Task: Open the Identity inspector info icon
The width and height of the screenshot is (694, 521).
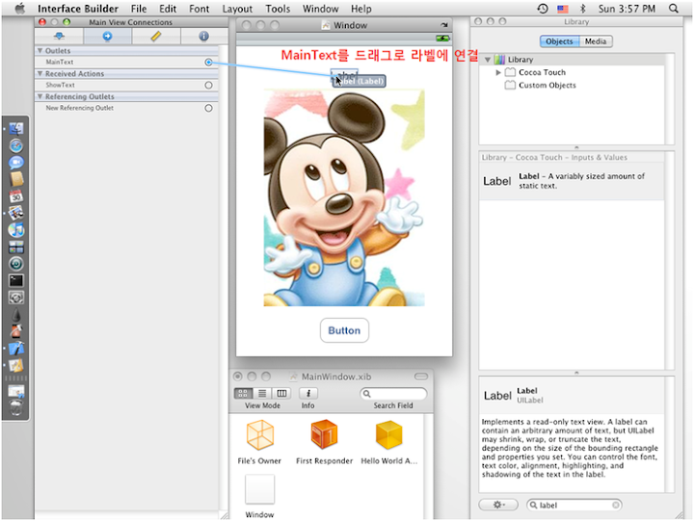Action: pyautogui.click(x=203, y=37)
